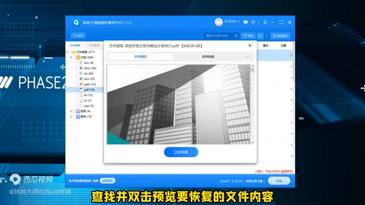Collapse the 文档 (260) node
The image size is (365, 205).
pos(71,58)
